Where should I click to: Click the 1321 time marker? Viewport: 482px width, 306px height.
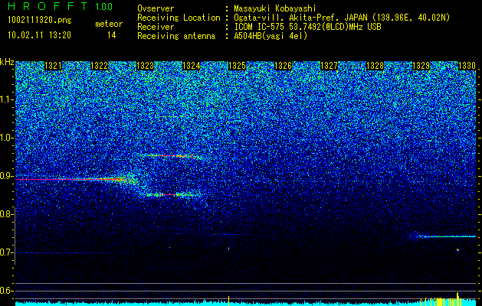53,66
